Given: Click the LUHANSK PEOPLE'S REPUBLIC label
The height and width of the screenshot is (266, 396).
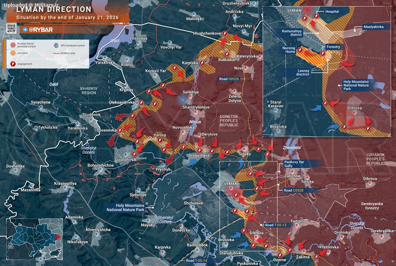Looking at the screenshot, I should pos(375,159).
